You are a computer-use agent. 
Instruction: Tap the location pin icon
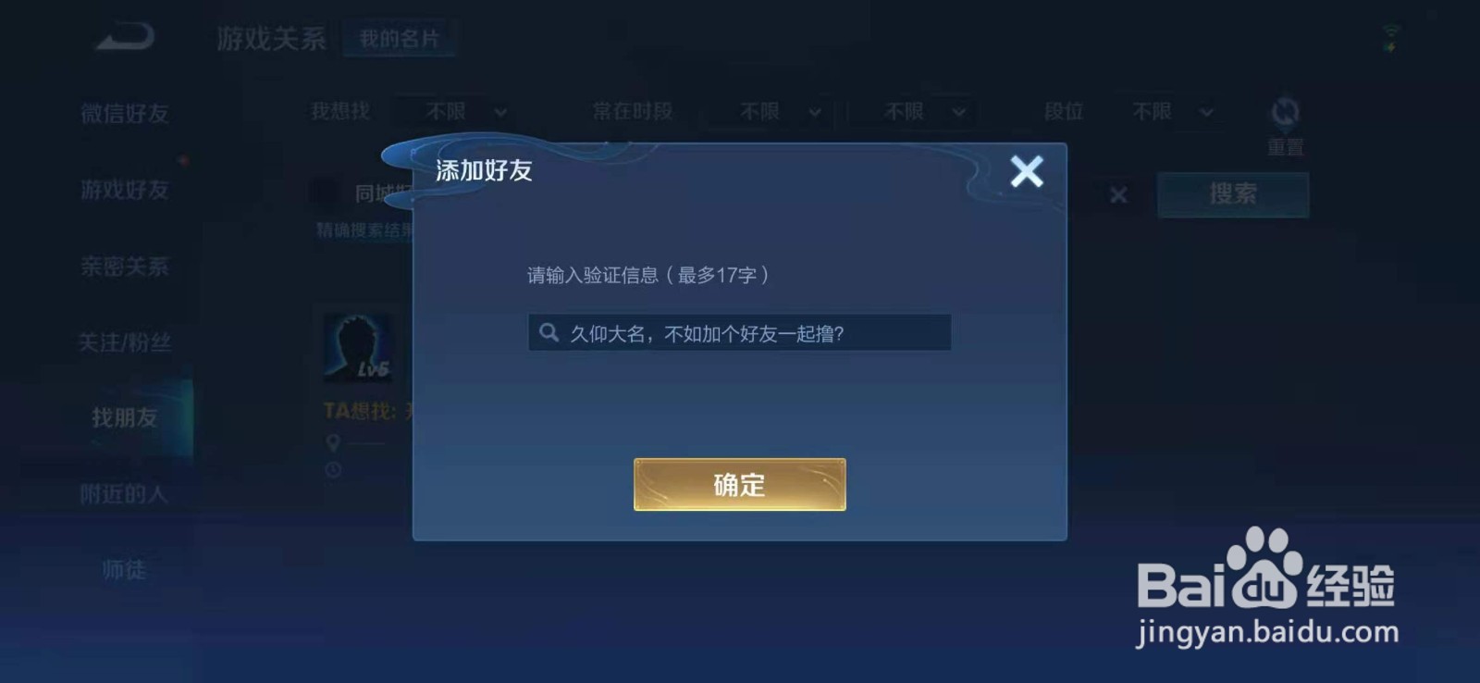(333, 443)
